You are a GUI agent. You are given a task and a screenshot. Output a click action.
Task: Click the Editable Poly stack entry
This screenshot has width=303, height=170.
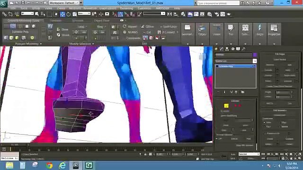tap(236, 66)
